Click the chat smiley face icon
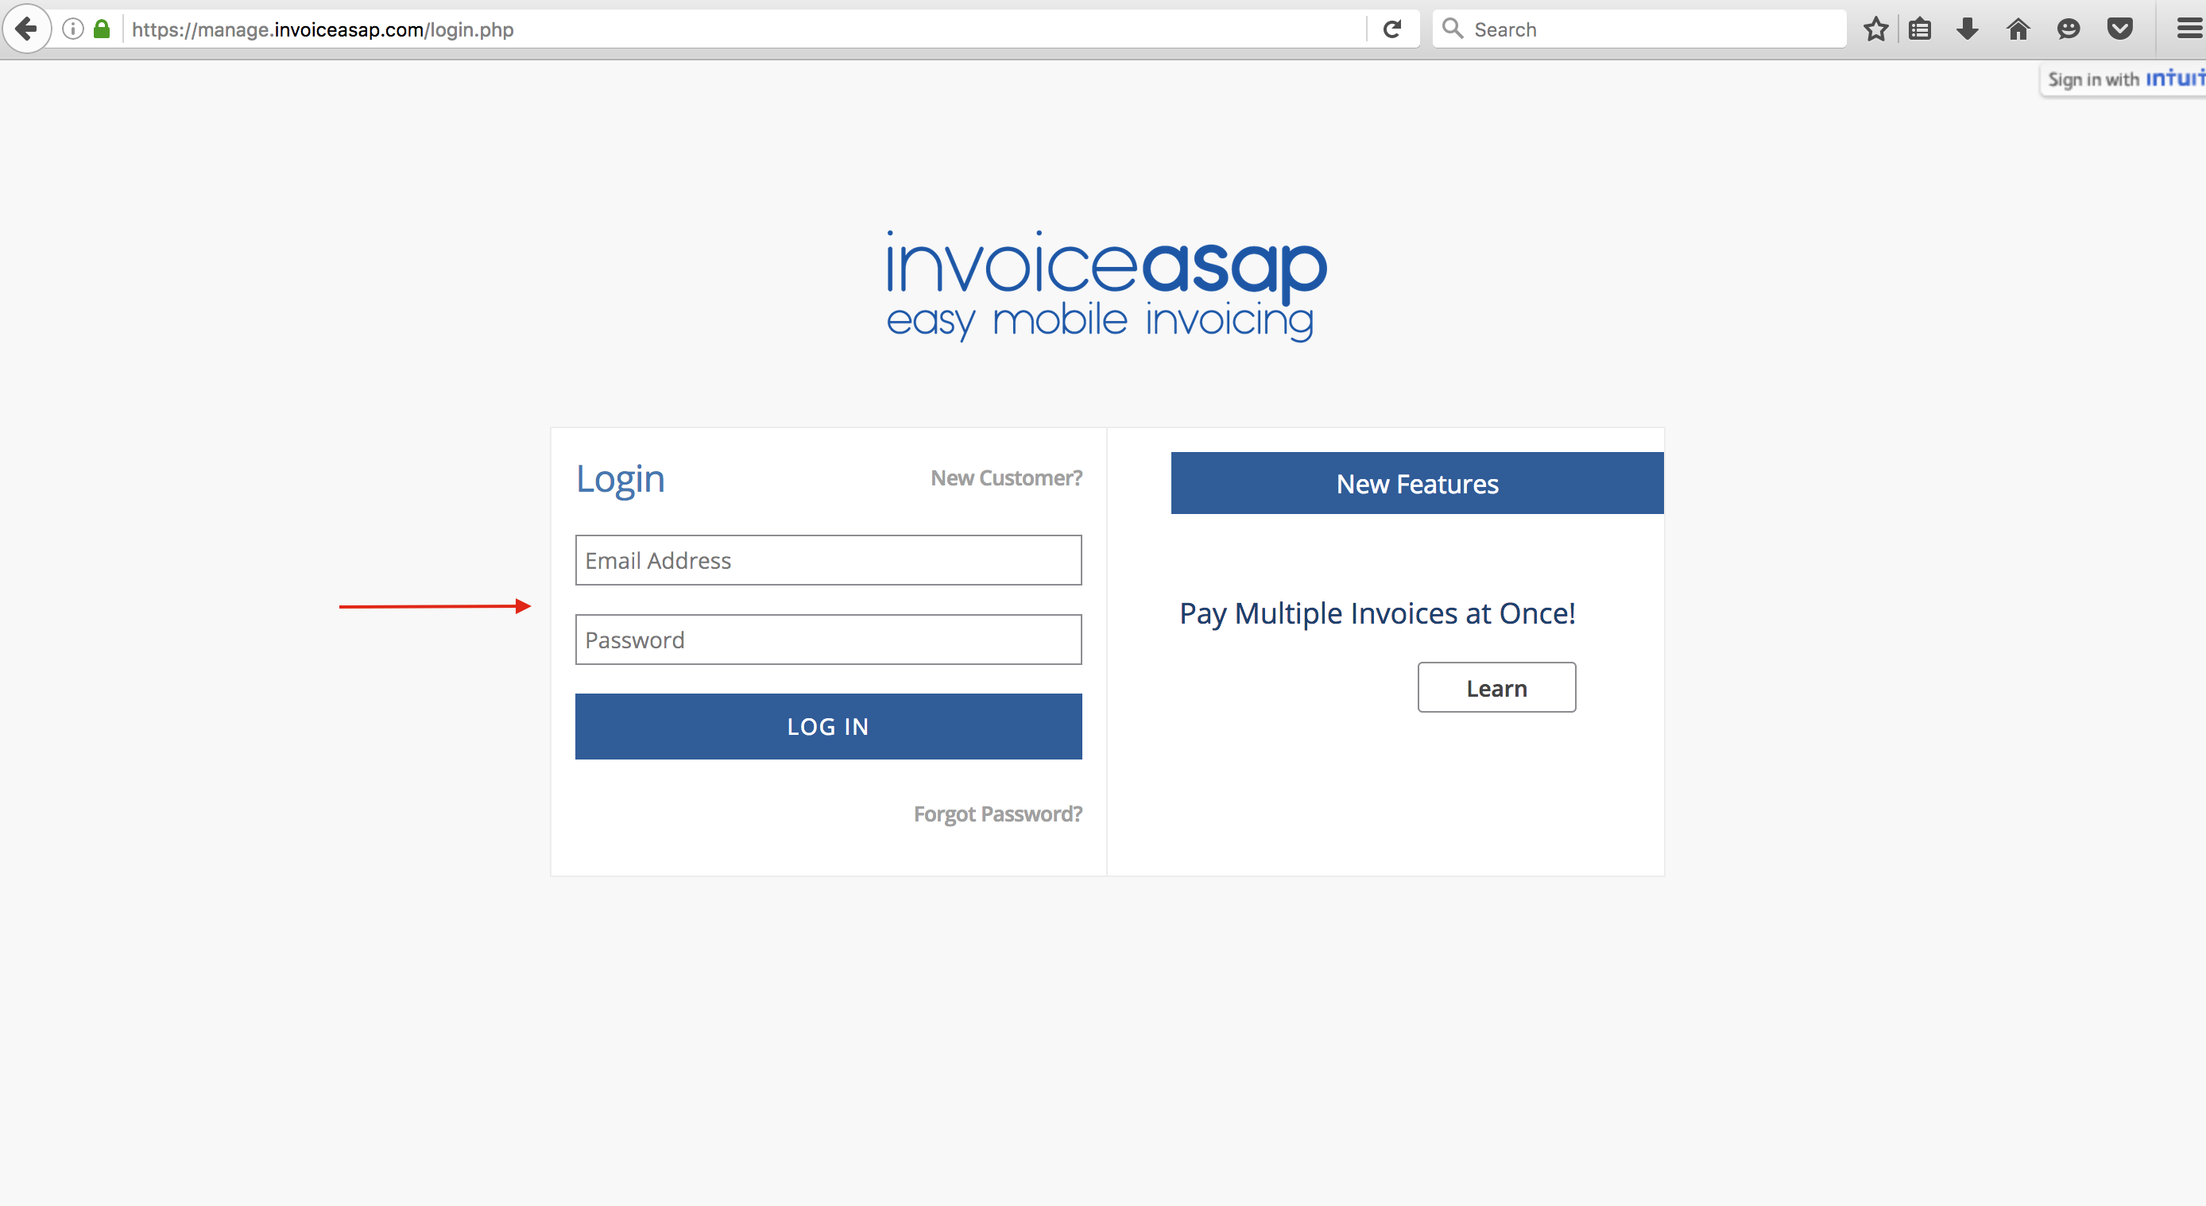Viewport: 2206px width, 1206px height. 2068,29
